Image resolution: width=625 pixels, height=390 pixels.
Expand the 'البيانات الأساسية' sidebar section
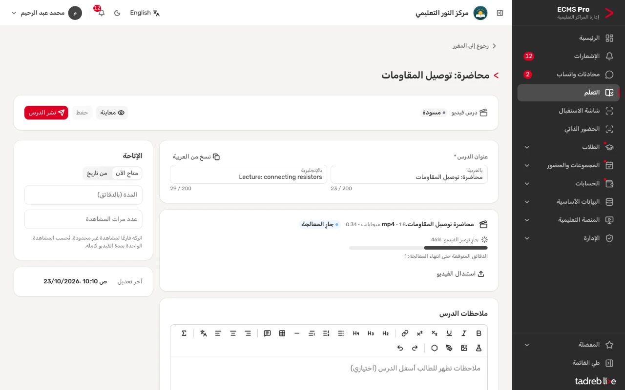pos(568,202)
